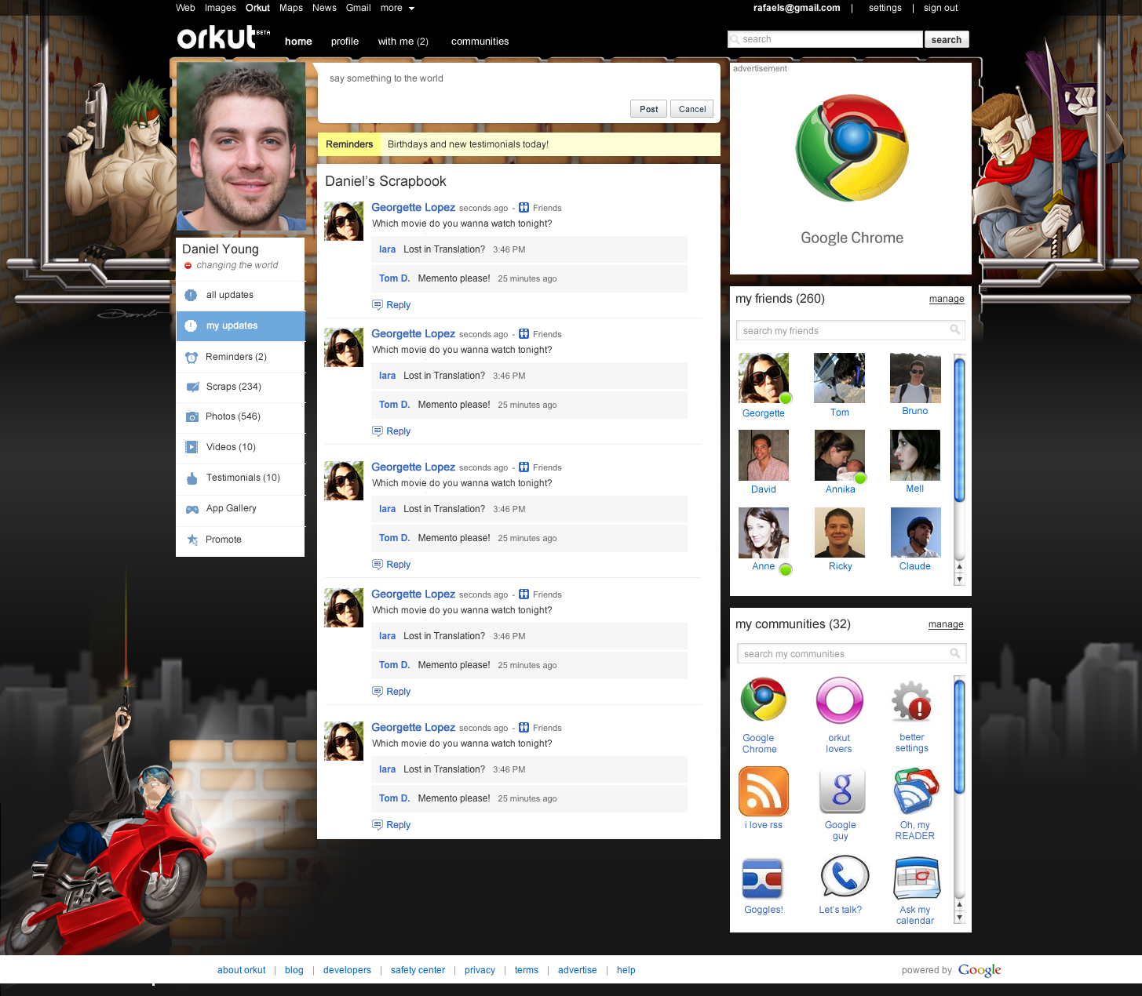Image resolution: width=1142 pixels, height=996 pixels.
Task: Open Tom's friend thumbnail
Action: [x=840, y=378]
